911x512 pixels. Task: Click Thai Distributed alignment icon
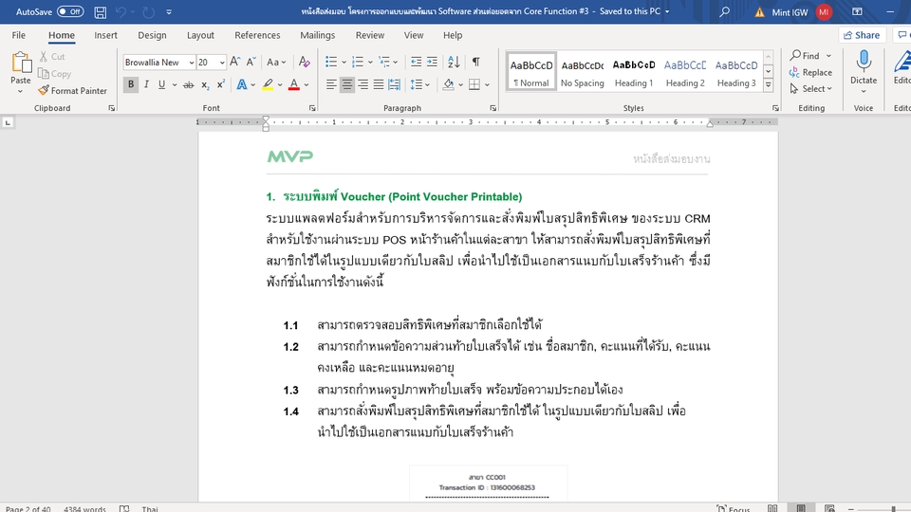point(394,84)
